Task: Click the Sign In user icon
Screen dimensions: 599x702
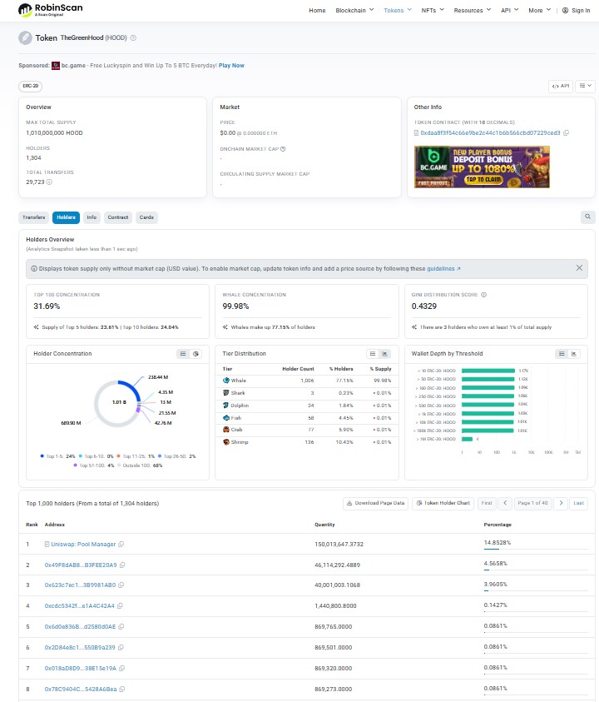Action: (x=566, y=10)
